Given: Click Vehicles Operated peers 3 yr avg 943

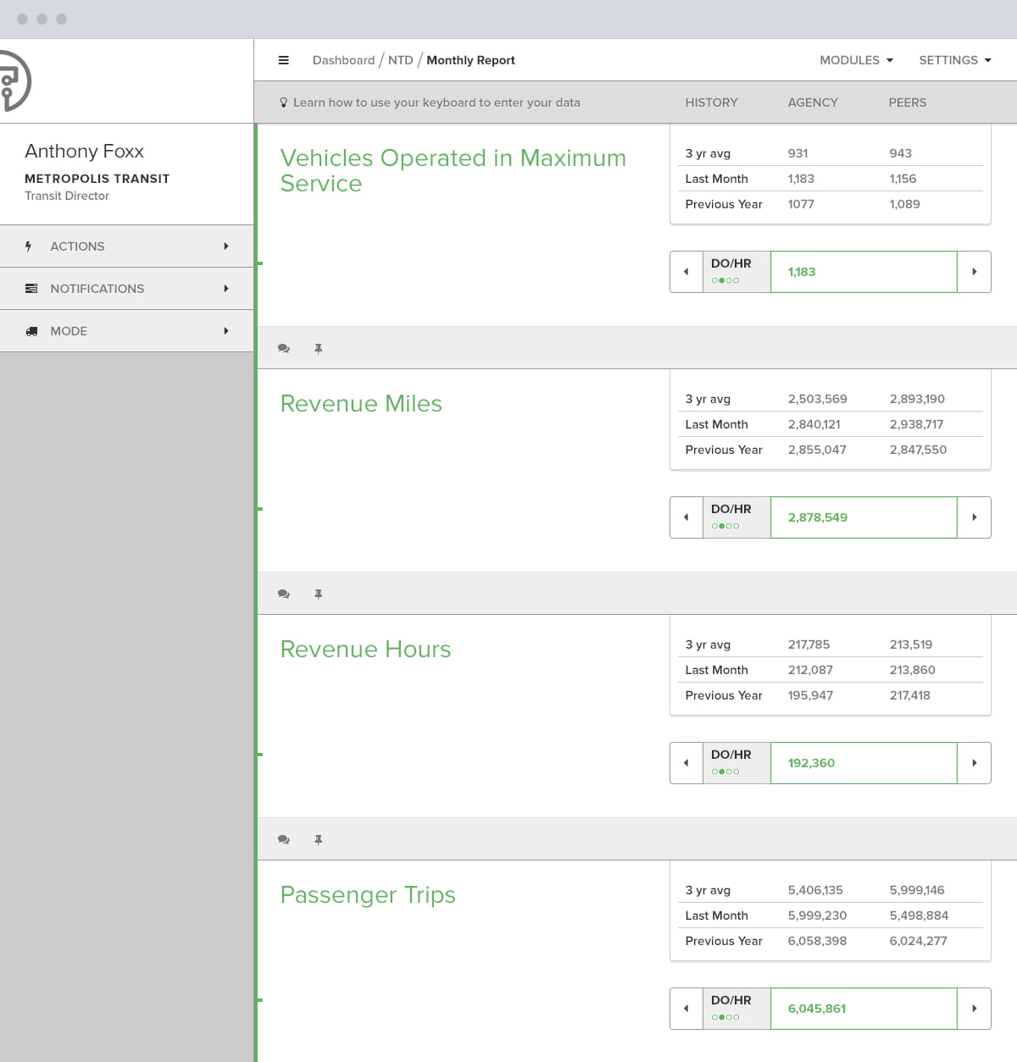Looking at the screenshot, I should click(x=900, y=153).
